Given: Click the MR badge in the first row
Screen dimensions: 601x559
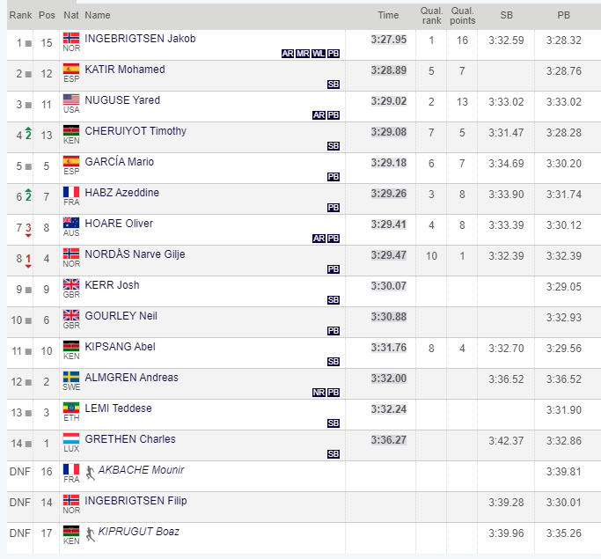Looking at the screenshot, I should [x=303, y=54].
